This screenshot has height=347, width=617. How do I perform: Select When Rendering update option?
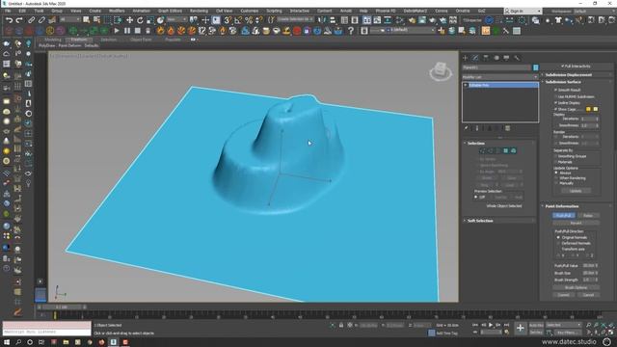coord(556,177)
